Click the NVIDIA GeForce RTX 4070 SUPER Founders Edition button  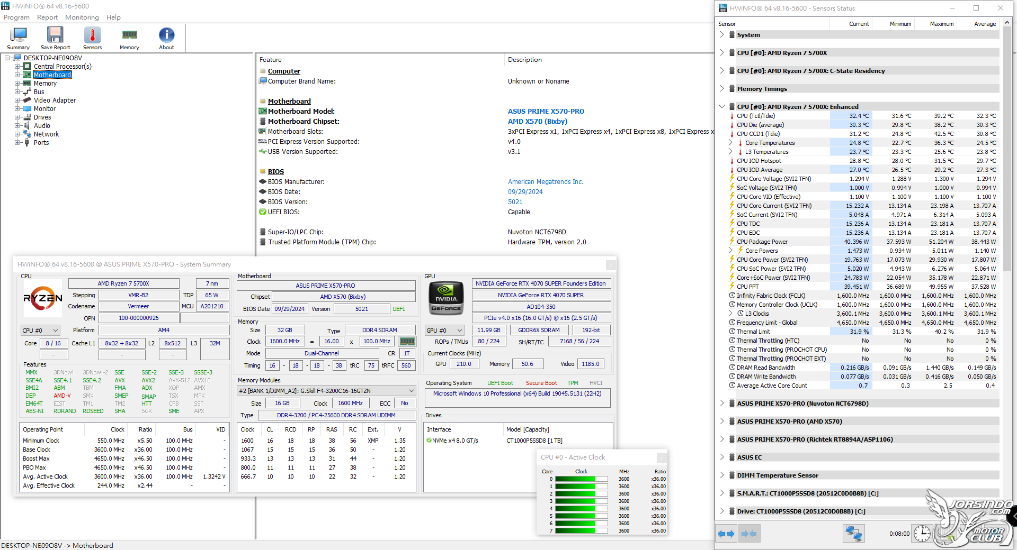[541, 284]
